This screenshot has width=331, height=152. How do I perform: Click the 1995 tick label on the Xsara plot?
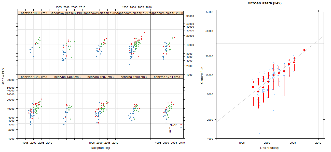click(x=242, y=143)
